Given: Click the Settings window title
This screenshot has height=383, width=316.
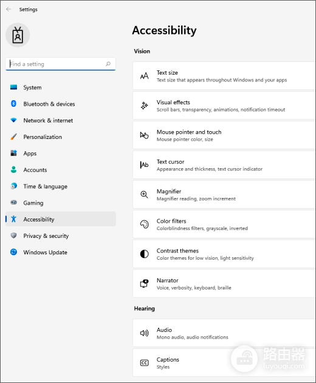Looking at the screenshot, I should [x=29, y=10].
